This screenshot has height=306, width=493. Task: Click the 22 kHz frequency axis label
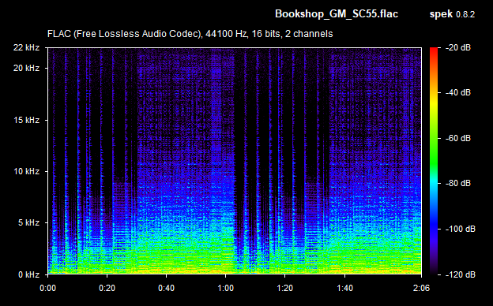point(26,47)
